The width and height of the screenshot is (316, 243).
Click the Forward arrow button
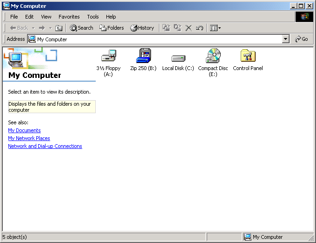pyautogui.click(x=42, y=28)
